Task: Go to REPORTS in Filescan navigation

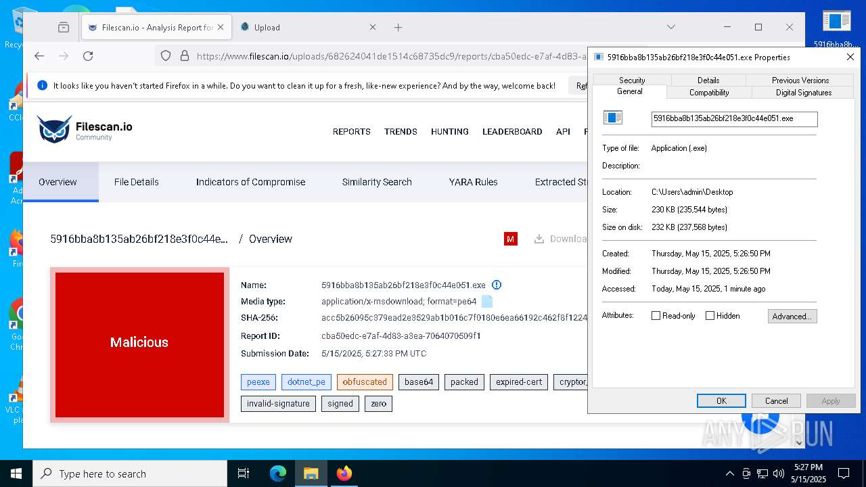Action: [x=351, y=132]
